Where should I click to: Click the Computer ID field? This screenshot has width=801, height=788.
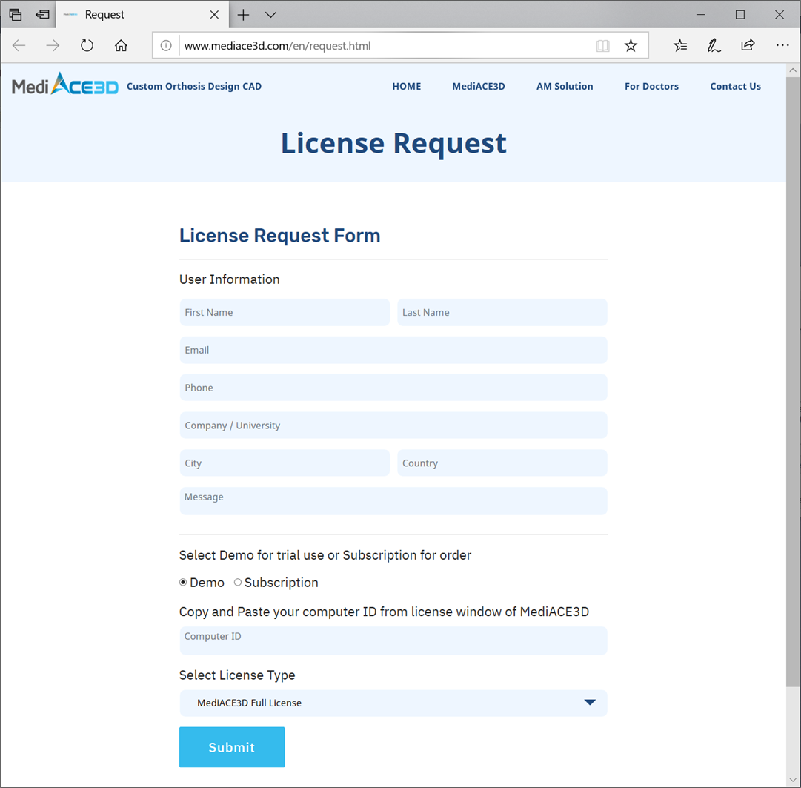[x=393, y=640]
